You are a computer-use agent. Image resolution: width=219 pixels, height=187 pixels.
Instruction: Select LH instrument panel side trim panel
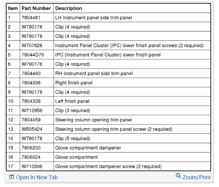tap(94, 18)
